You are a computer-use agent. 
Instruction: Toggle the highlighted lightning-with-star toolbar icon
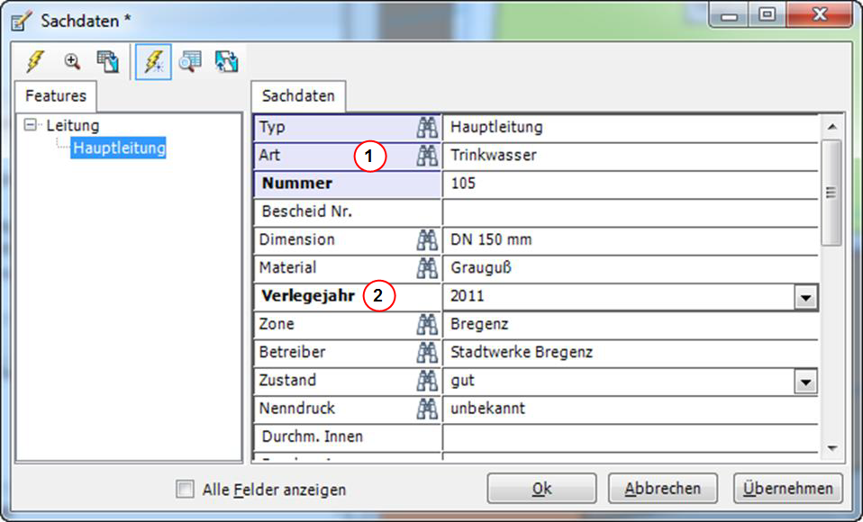pos(152,61)
